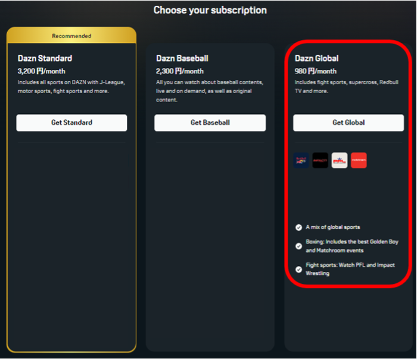The width and height of the screenshot is (417, 359).
Task: Click the 2,300 yen per month price
Action: coord(180,71)
